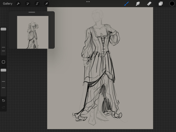Open the Gallery view

7,4
